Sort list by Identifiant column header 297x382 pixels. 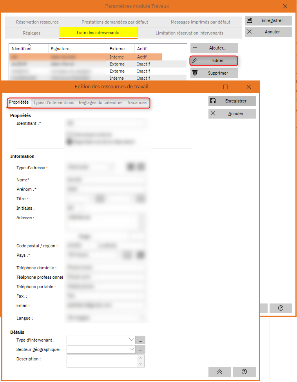[29, 49]
